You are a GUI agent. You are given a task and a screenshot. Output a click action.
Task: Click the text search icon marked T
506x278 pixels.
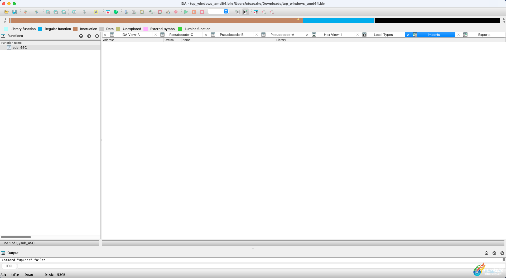pos(56,12)
